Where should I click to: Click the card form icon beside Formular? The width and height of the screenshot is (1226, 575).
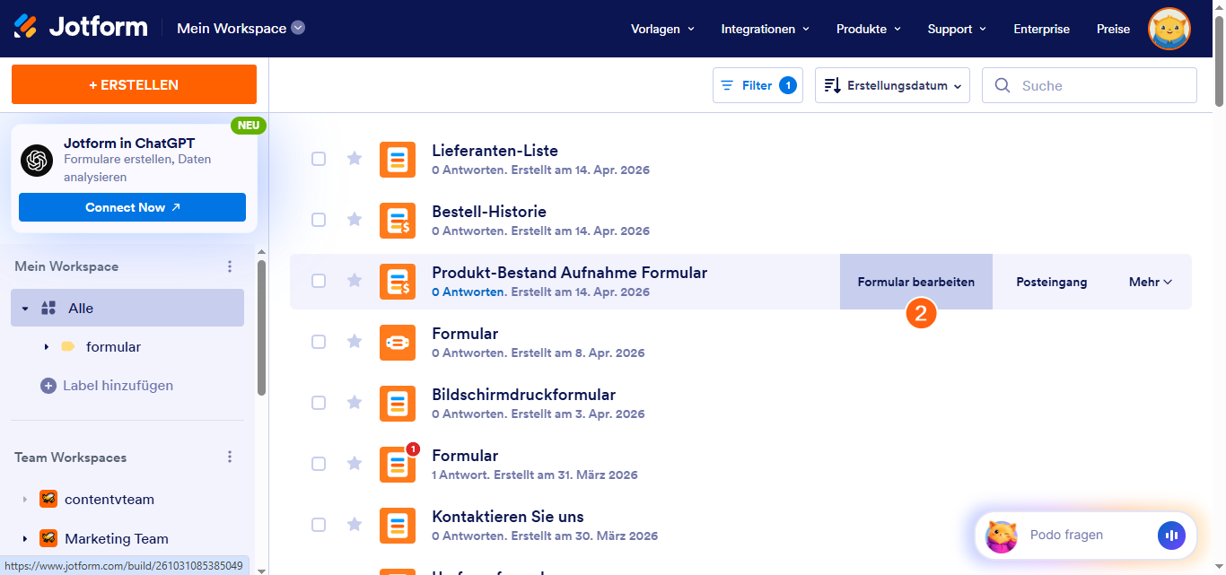(x=398, y=342)
